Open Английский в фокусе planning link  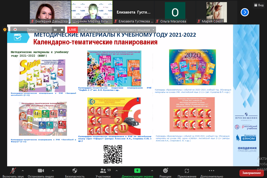click(43, 141)
